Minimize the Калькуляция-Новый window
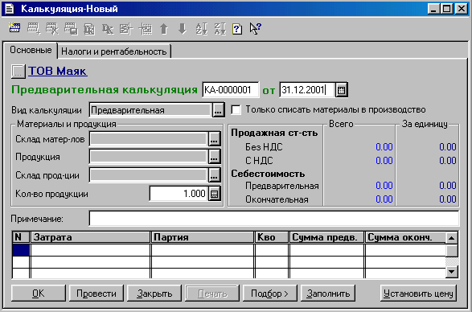472x312 pixels. pyautogui.click(x=433, y=8)
